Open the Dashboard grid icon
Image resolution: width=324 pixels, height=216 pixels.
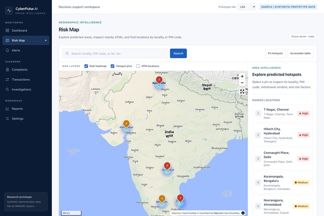(8, 31)
